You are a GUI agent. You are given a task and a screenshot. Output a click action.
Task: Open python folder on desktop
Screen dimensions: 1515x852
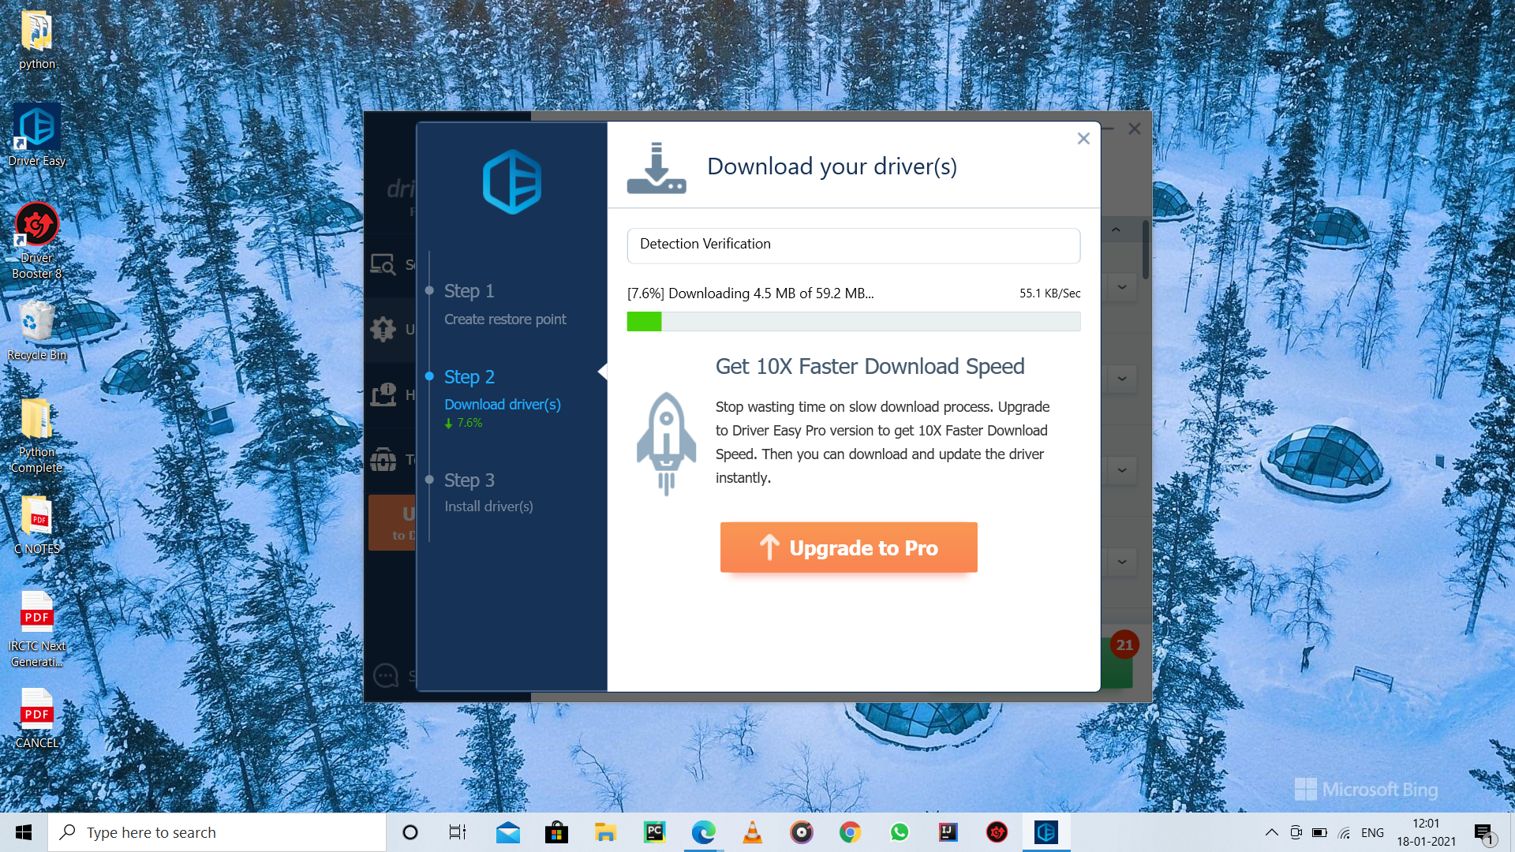pyautogui.click(x=37, y=40)
